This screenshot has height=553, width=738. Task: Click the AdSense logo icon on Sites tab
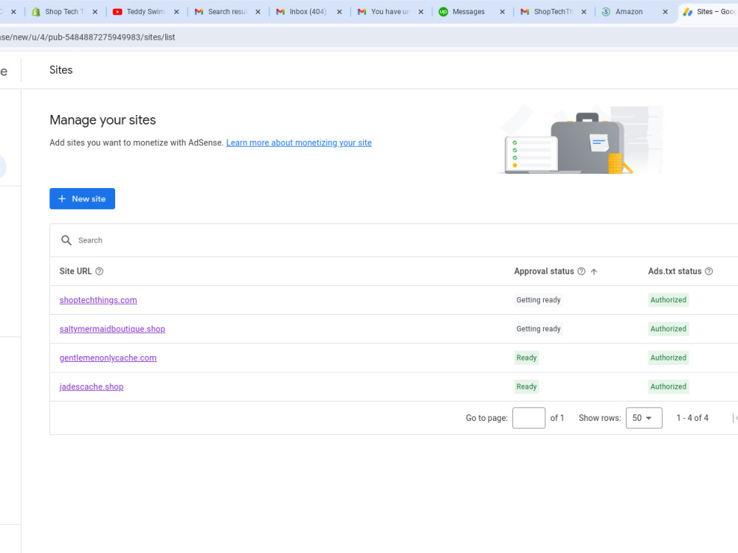[x=688, y=12]
